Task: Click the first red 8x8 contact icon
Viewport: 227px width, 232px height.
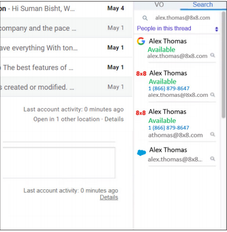Action: click(141, 73)
